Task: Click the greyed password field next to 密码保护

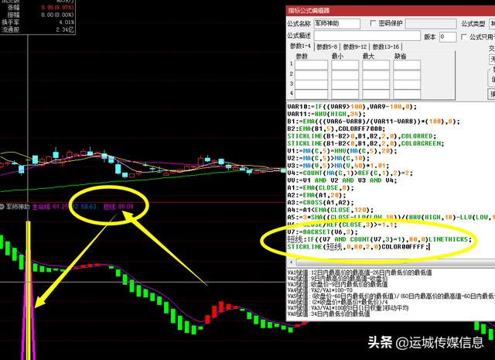Action: (431, 24)
